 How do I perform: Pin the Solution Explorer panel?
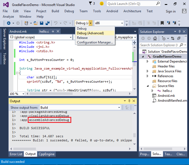coord(179,32)
